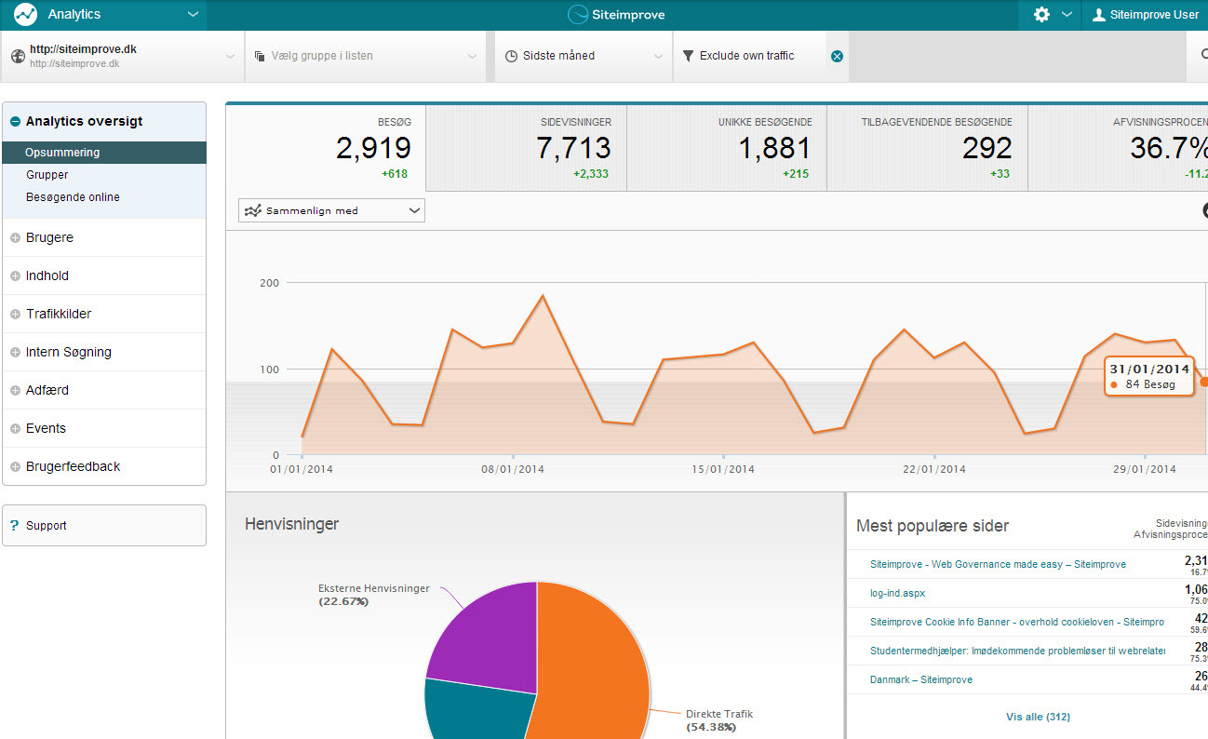Screen dimensions: 1208x739
Task: Open the Siteimprove User account menu
Action: (1145, 15)
